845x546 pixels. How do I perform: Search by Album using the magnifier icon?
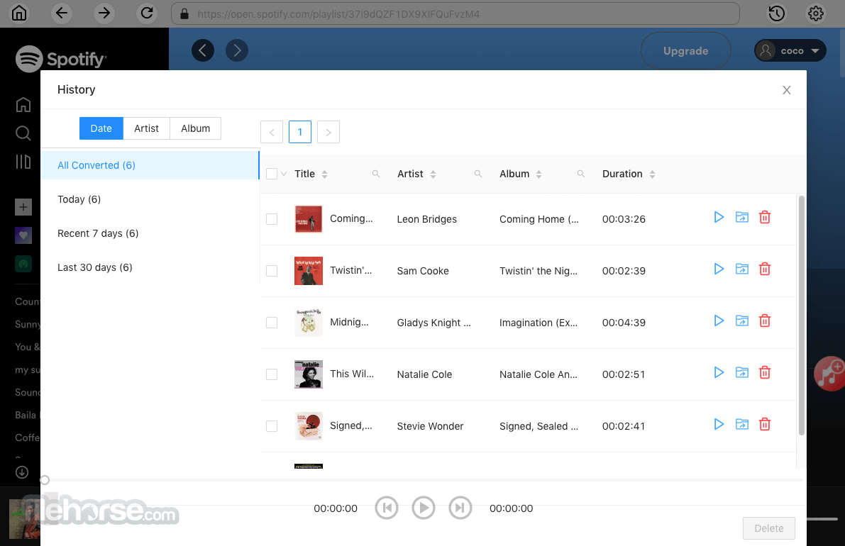[x=581, y=174]
